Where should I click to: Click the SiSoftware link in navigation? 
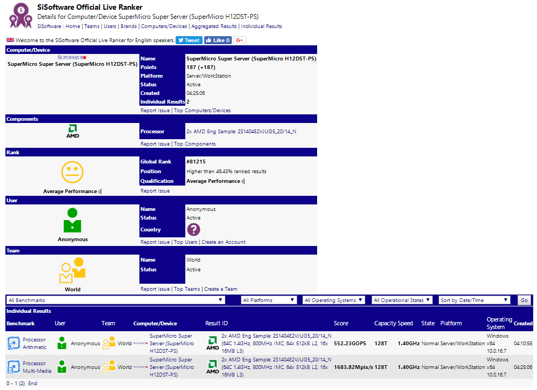pyautogui.click(x=49, y=26)
